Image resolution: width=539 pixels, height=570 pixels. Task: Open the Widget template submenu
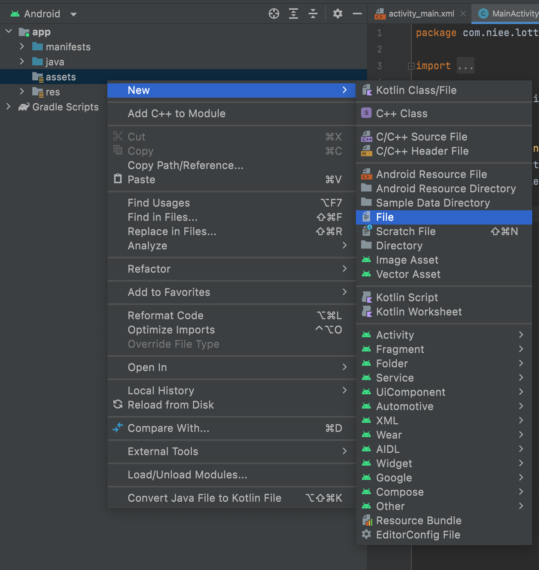coord(444,464)
